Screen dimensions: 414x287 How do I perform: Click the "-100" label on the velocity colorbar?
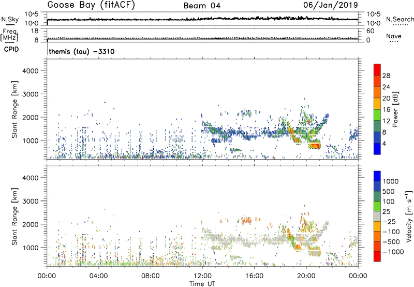pyautogui.click(x=391, y=232)
